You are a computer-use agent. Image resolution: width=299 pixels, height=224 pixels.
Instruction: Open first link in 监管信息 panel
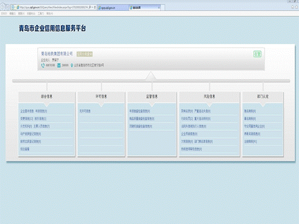point(140,111)
